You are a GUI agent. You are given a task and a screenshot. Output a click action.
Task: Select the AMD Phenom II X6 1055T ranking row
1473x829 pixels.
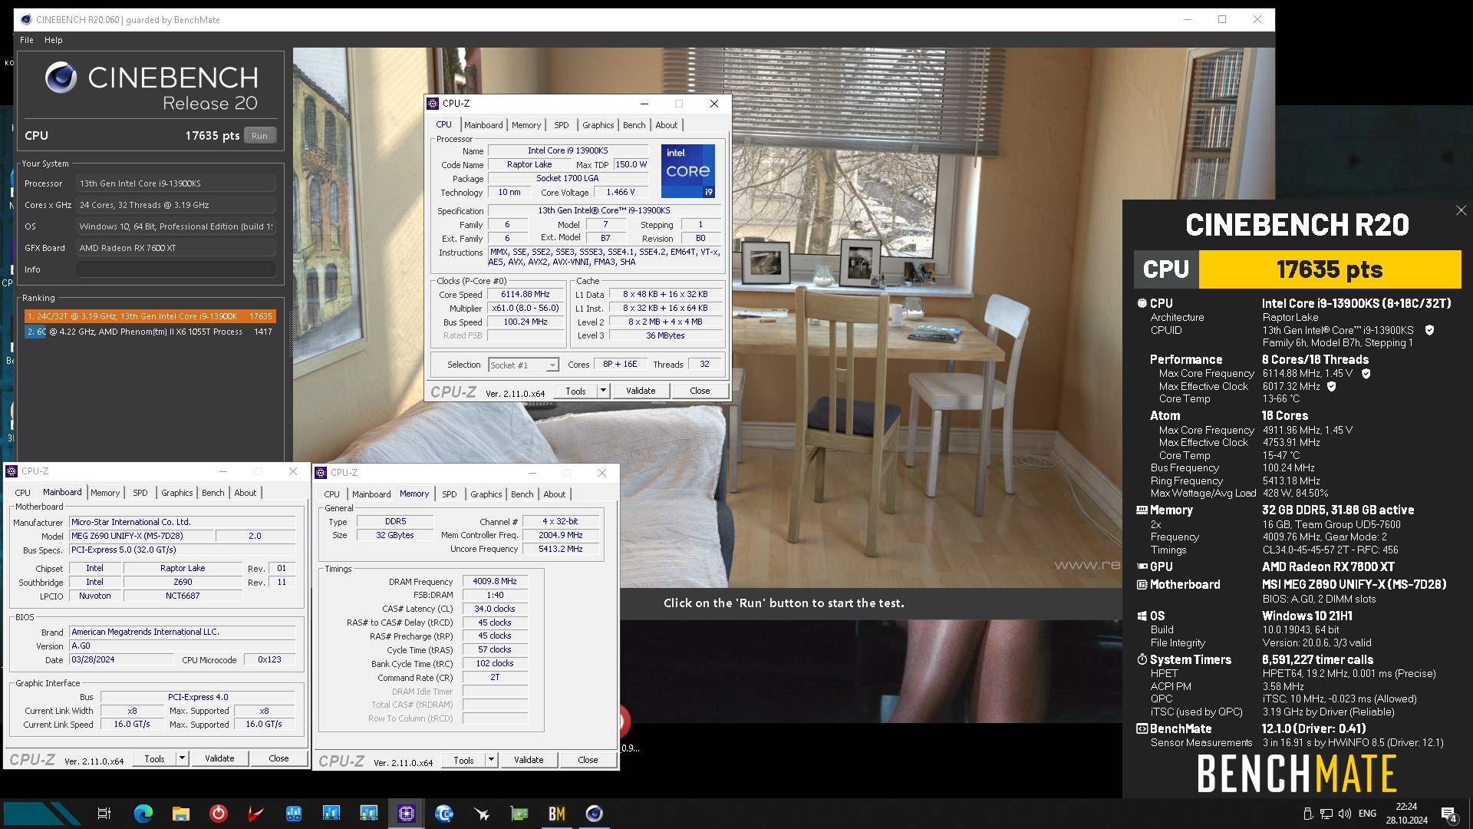tap(150, 332)
